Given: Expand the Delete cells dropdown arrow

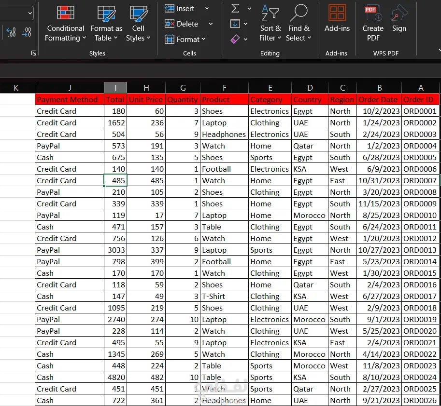Looking at the screenshot, I should click(211, 24).
